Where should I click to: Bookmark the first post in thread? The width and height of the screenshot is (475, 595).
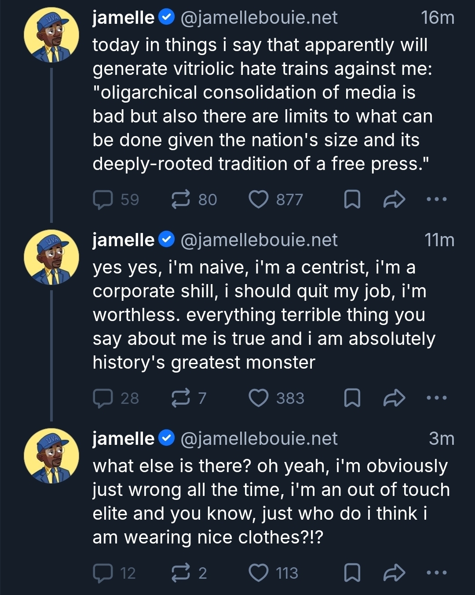[352, 200]
